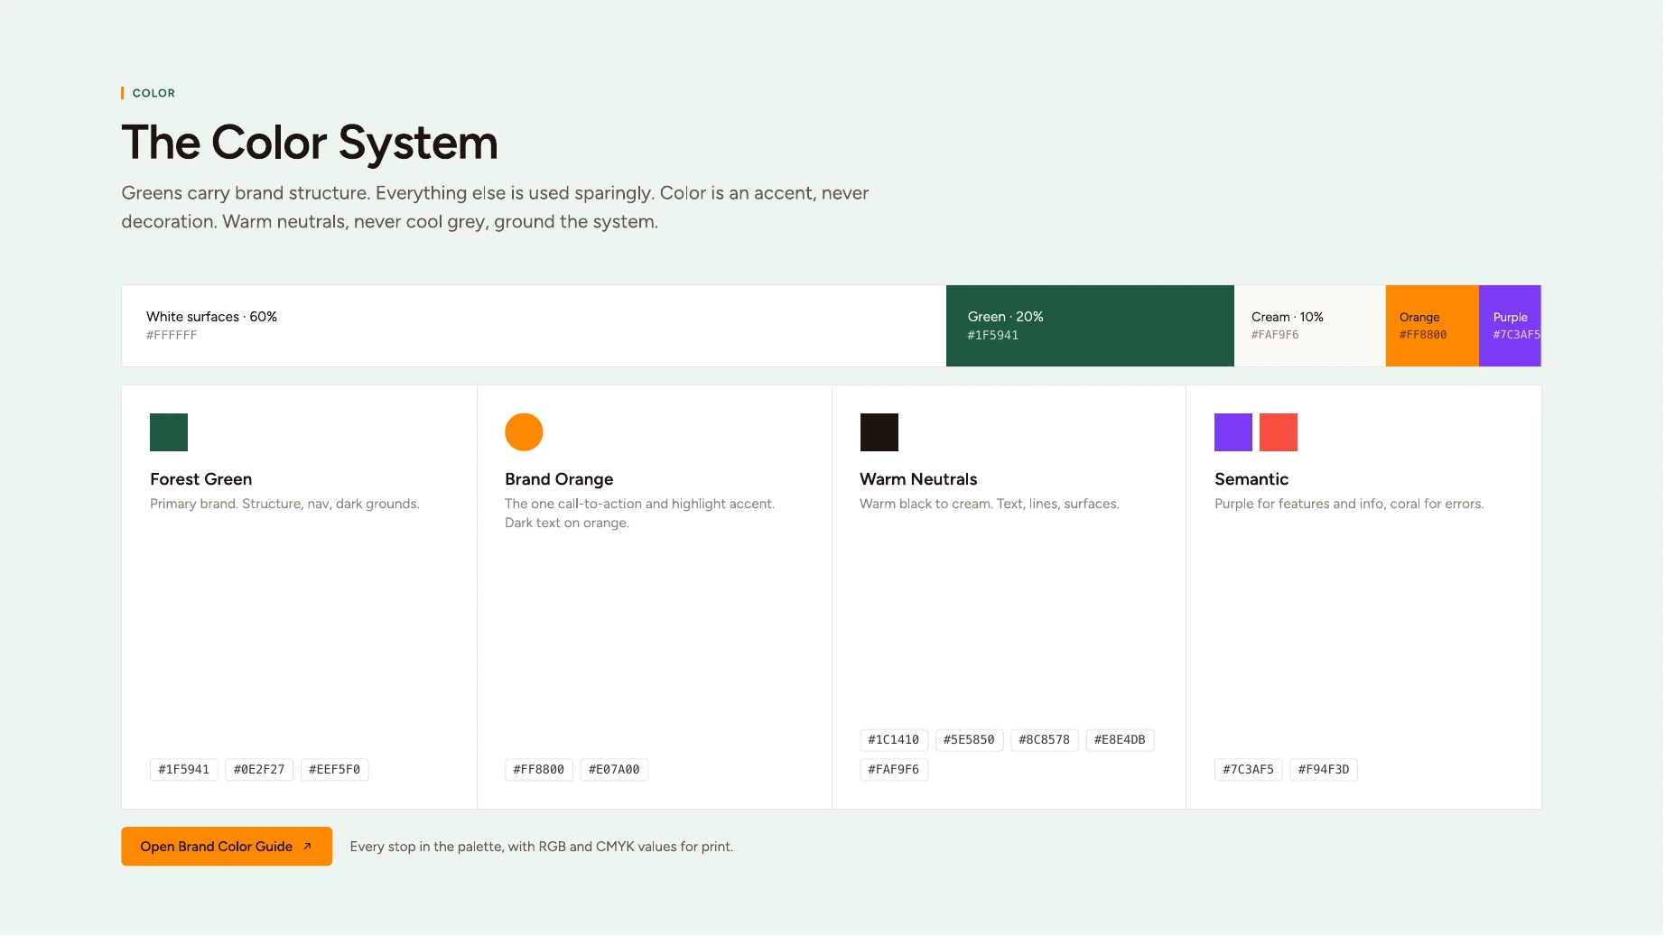This screenshot has height=936, width=1665.
Task: Click the coral Semantic swatch
Action: tap(1279, 432)
